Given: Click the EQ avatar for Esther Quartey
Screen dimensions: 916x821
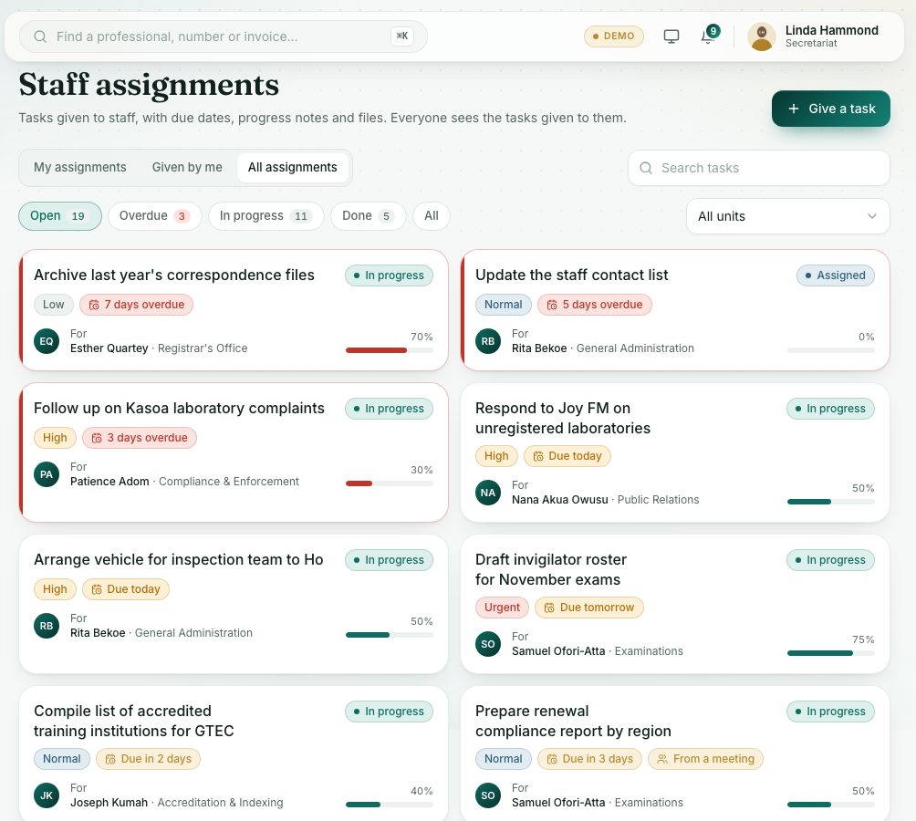Looking at the screenshot, I should [x=47, y=341].
